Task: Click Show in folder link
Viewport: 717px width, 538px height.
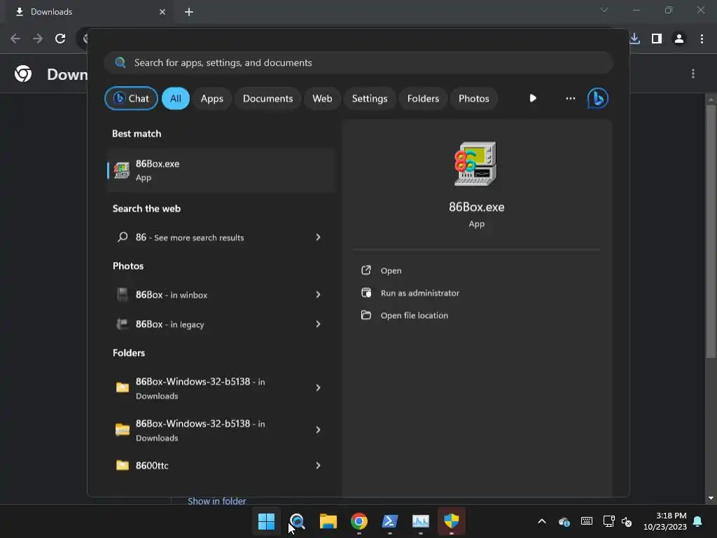Action: (217, 501)
